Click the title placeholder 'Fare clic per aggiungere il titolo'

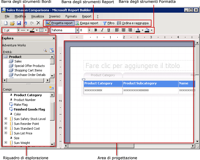tap(133, 66)
